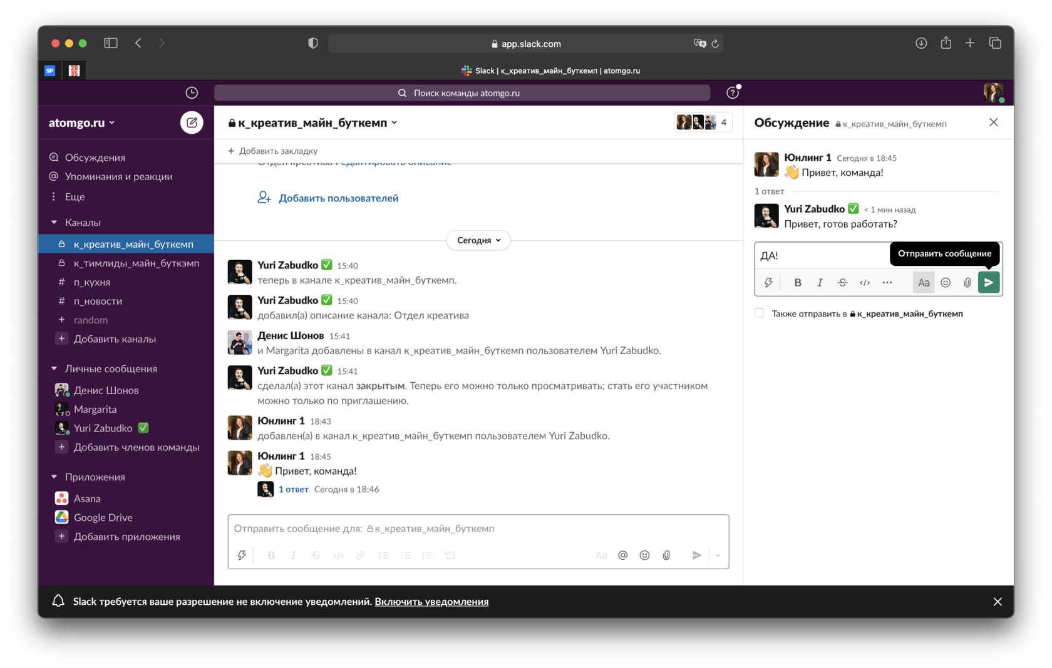Apply code formatting in the thread reply
The height and width of the screenshot is (668, 1052).
click(x=865, y=283)
